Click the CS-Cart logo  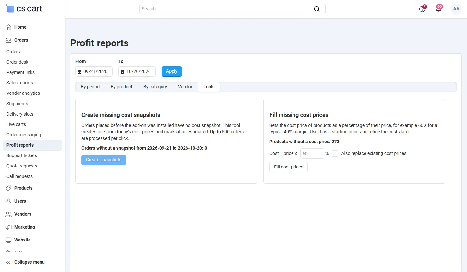24,9
